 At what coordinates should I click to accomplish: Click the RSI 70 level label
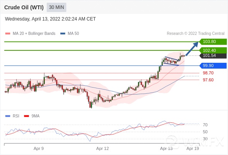tap(205, 125)
